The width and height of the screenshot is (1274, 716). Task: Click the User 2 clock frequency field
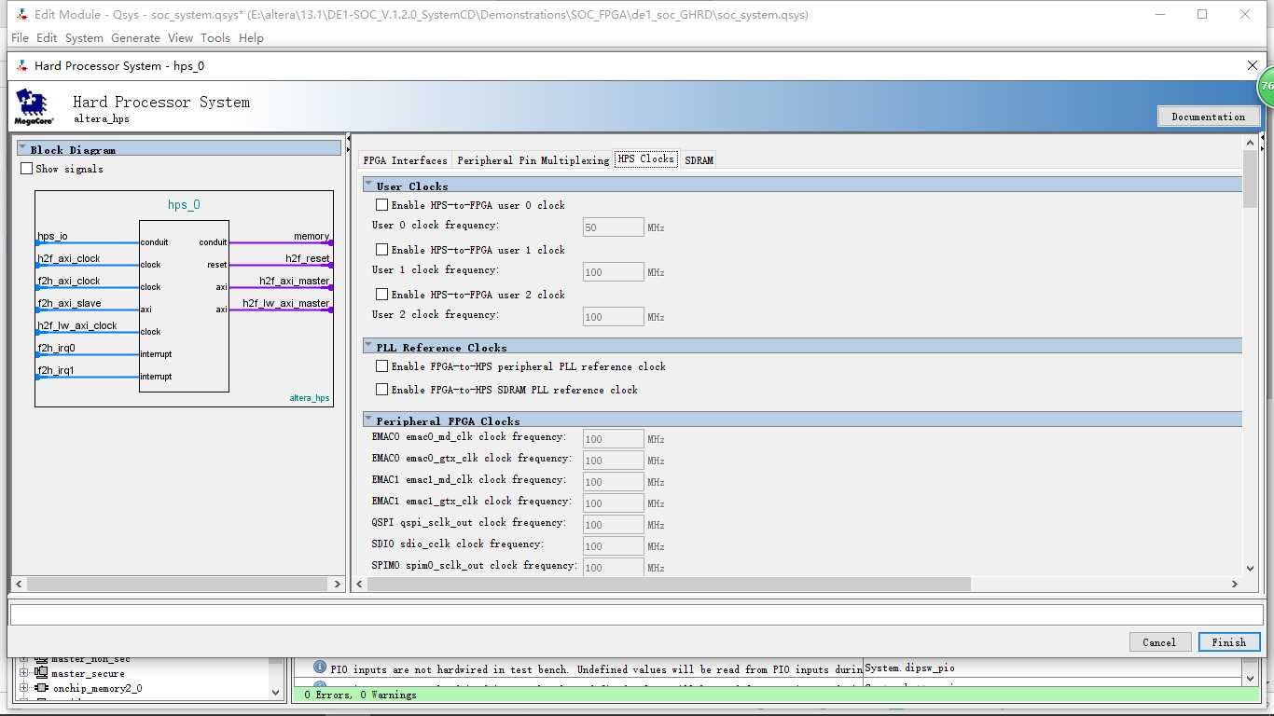coord(614,317)
